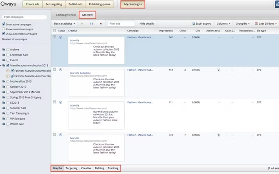Open the Last 28 days date range dropdown

click(266, 23)
